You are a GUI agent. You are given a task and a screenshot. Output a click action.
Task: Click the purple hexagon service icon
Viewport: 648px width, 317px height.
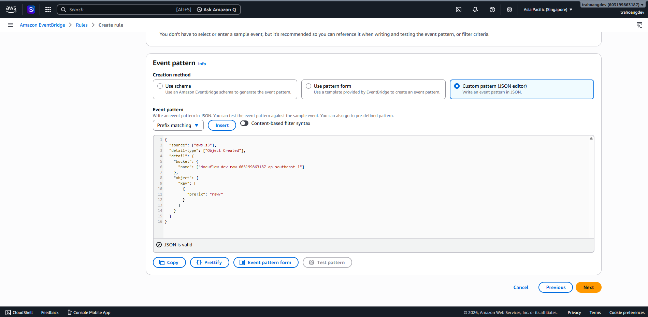[31, 10]
